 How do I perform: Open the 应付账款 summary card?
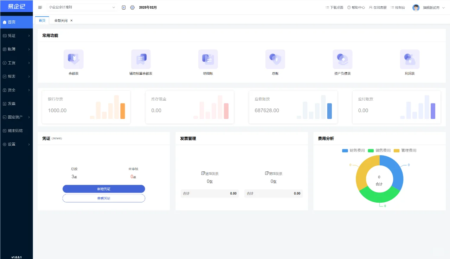(x=397, y=107)
